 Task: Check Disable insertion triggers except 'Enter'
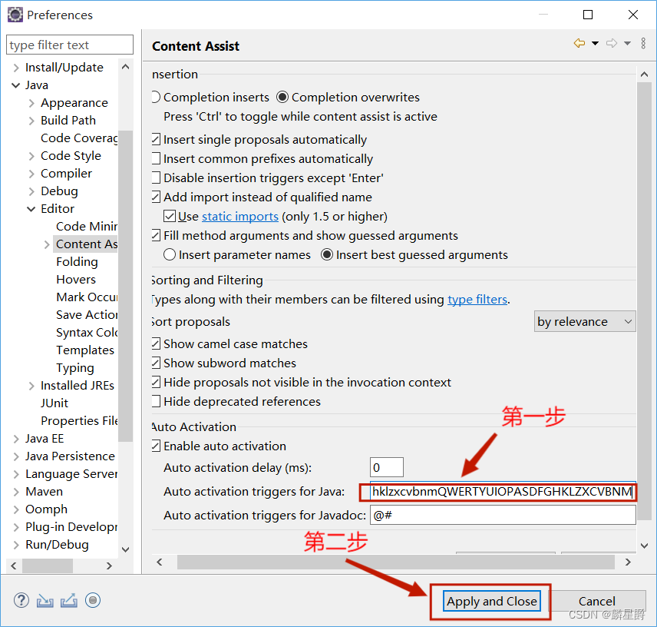[156, 177]
